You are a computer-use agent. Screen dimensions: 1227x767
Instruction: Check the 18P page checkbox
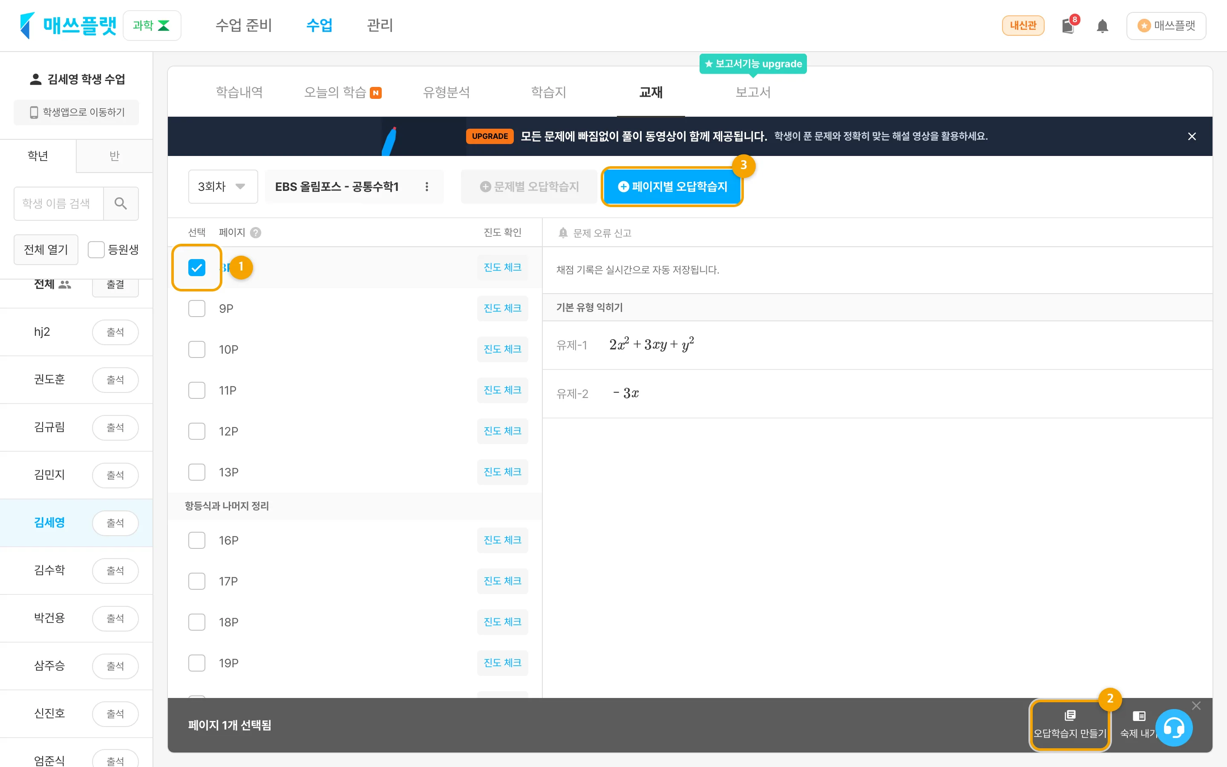point(197,622)
